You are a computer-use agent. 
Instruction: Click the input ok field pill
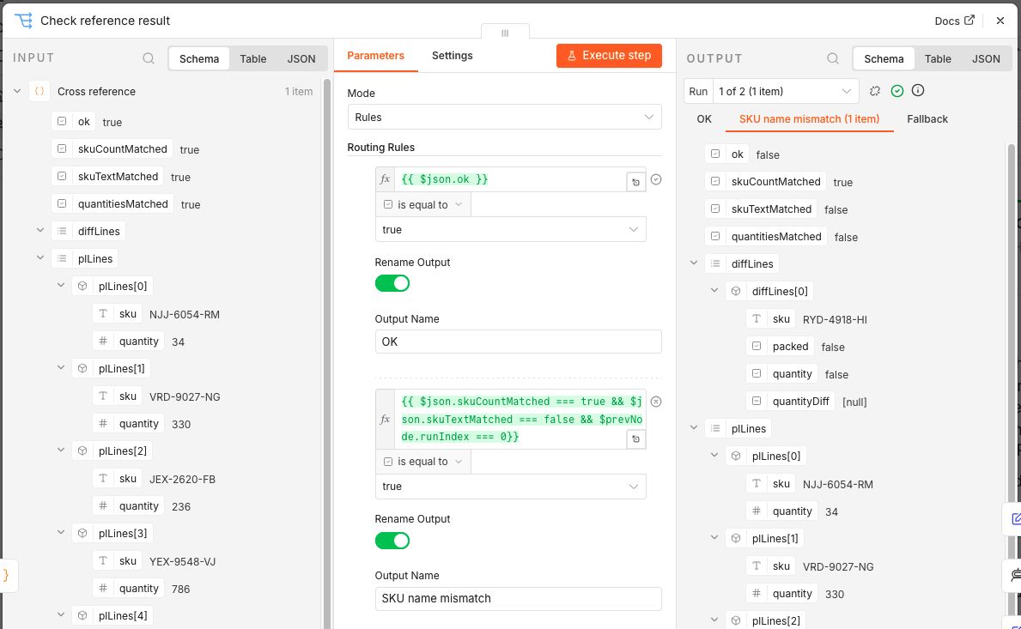pos(74,122)
